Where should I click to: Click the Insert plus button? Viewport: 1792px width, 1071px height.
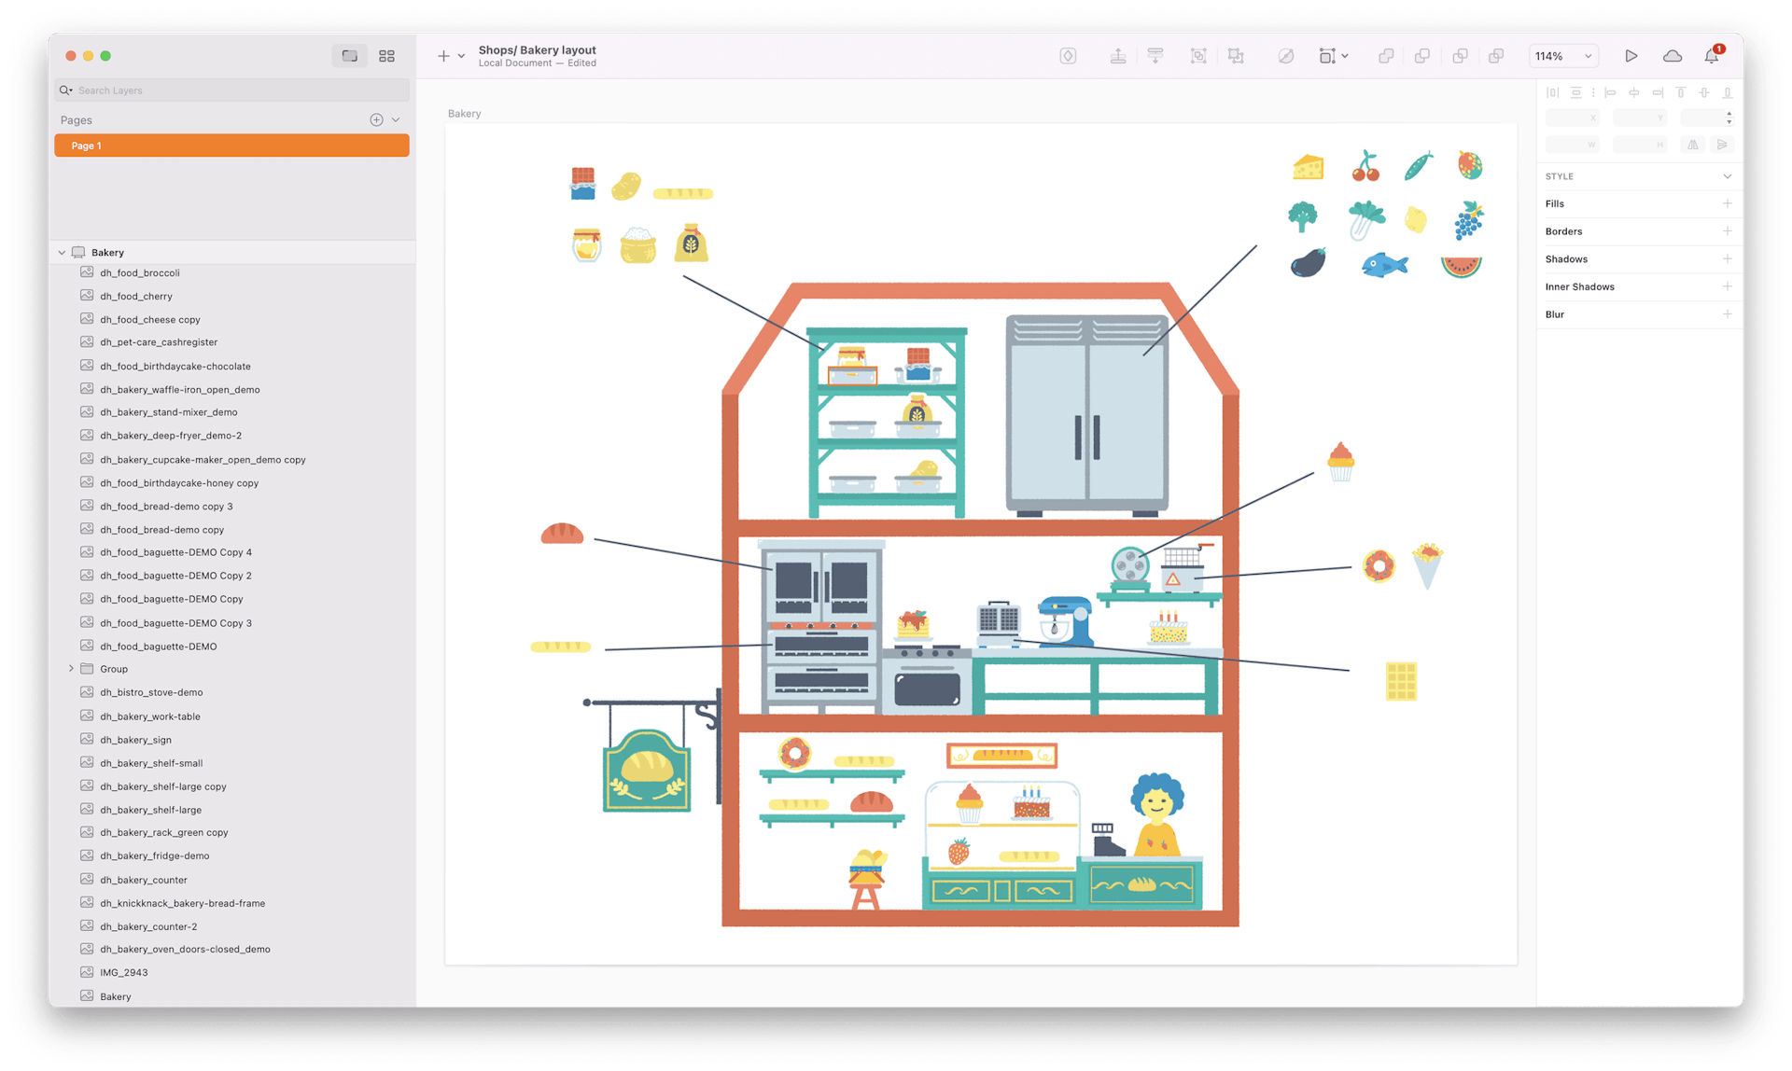pyautogui.click(x=443, y=56)
